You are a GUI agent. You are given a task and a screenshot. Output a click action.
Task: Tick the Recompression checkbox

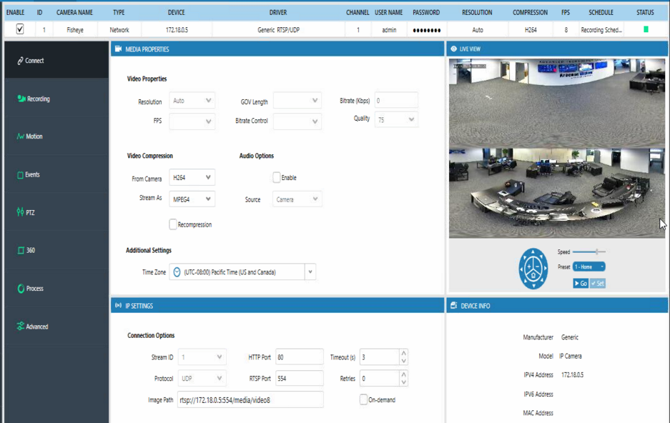(173, 224)
